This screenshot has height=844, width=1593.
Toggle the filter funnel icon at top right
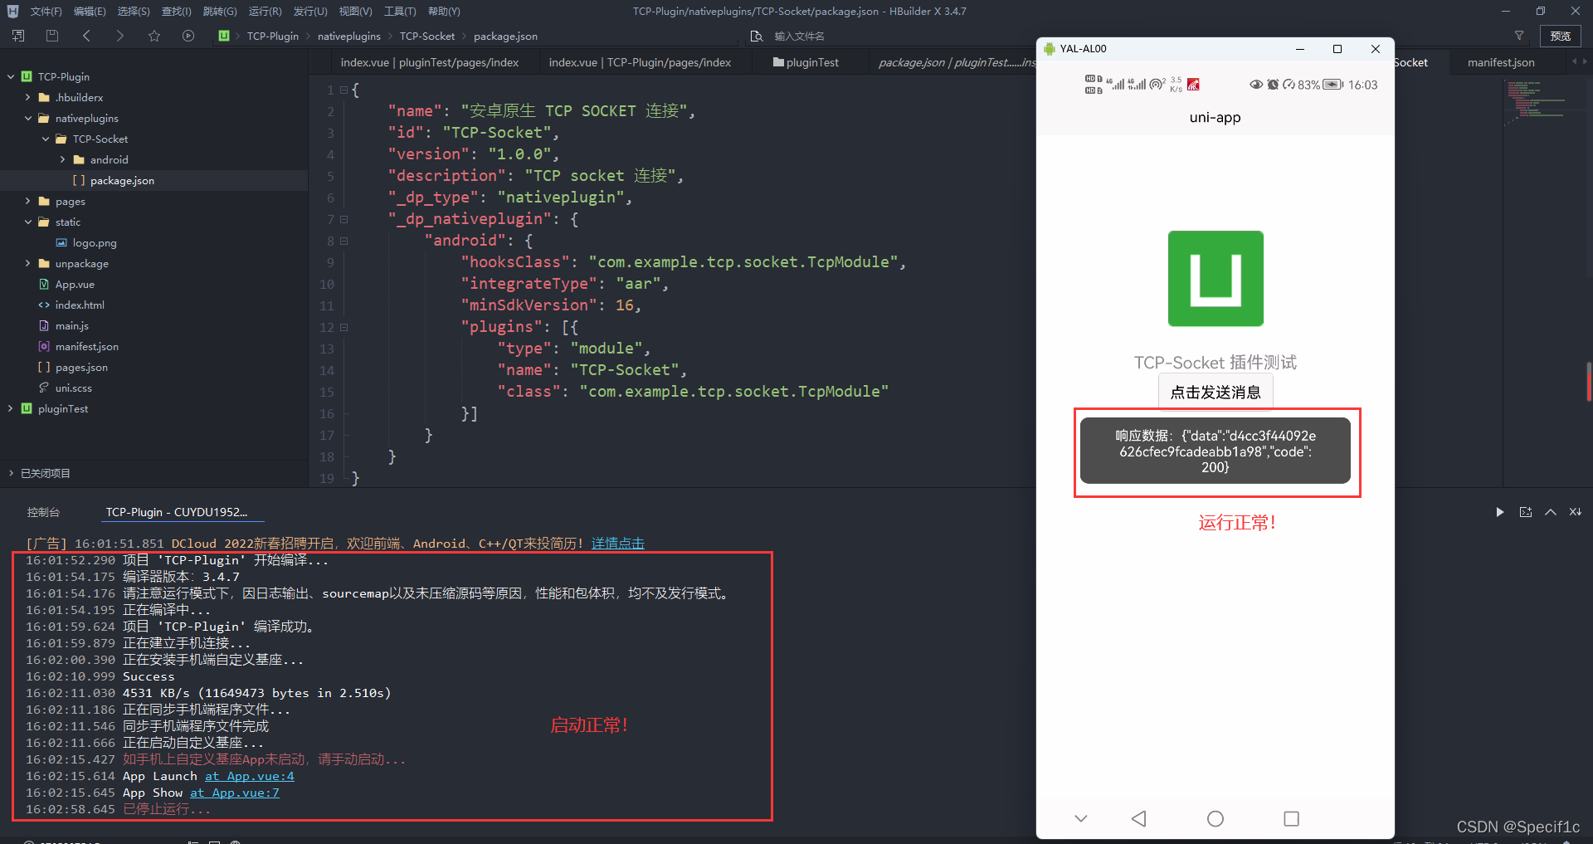pyautogui.click(x=1520, y=35)
